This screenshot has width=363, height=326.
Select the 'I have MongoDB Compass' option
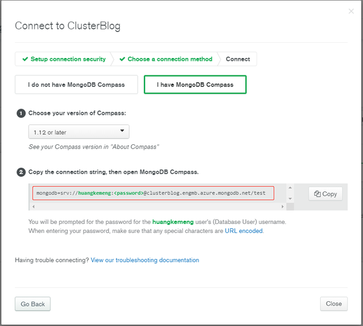click(195, 85)
